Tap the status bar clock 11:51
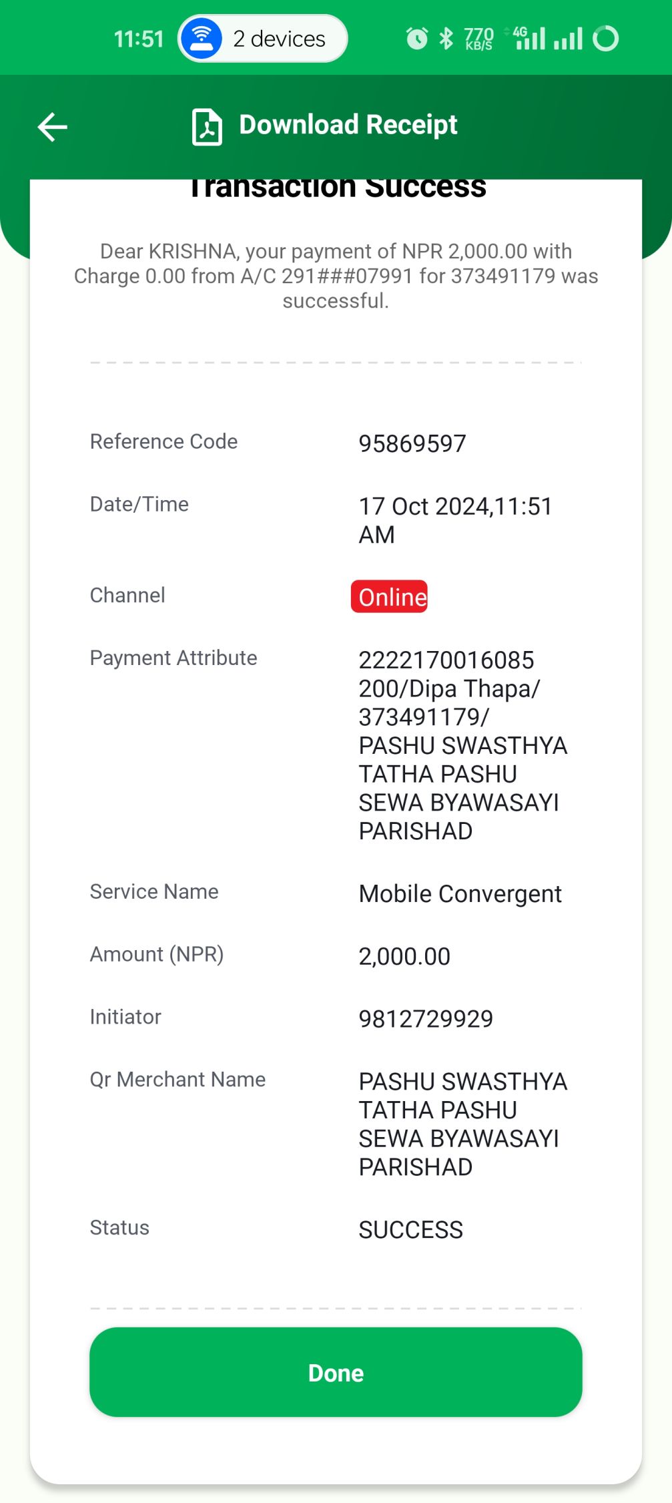672x1503 pixels. [x=139, y=39]
